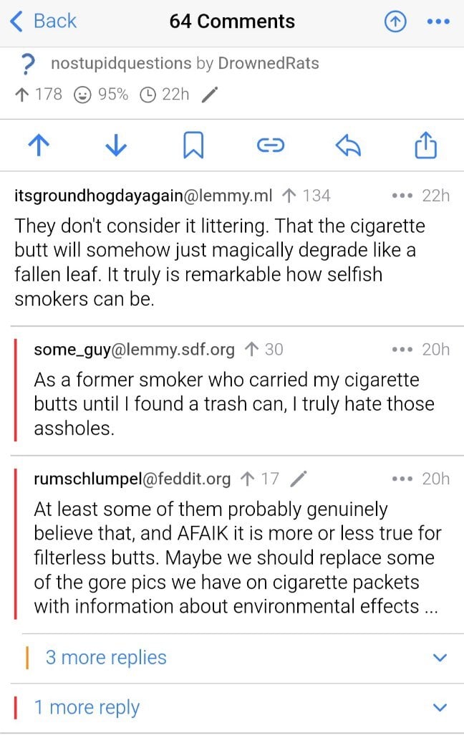This screenshot has height=738, width=464.
Task: Bookmark this post
Action: [x=193, y=146]
